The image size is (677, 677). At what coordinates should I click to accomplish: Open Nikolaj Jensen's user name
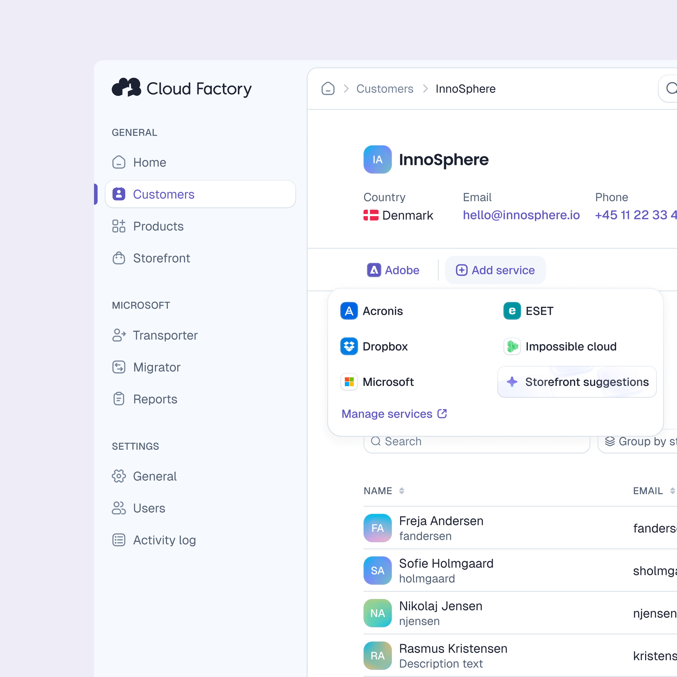(x=441, y=606)
